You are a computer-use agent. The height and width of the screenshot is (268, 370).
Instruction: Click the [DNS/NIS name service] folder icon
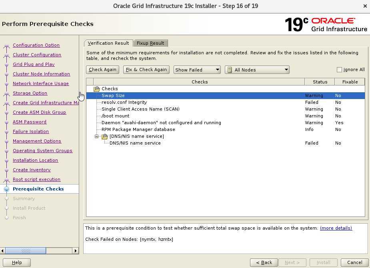[104, 137]
